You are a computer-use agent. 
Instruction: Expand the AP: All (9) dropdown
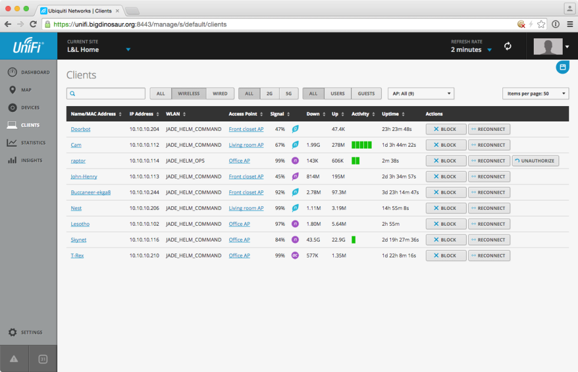point(421,94)
